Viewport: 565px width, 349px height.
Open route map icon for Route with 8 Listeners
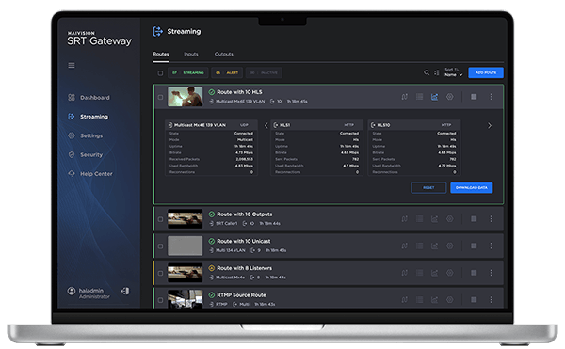point(405,273)
